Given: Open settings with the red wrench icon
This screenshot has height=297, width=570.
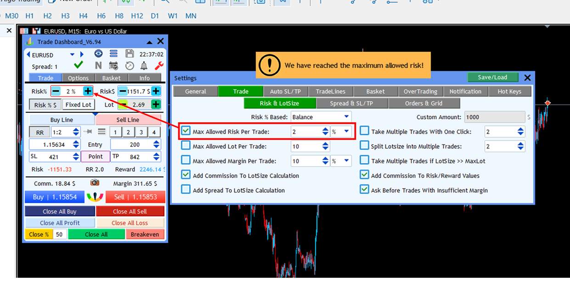Looking at the screenshot, I should click(158, 66).
